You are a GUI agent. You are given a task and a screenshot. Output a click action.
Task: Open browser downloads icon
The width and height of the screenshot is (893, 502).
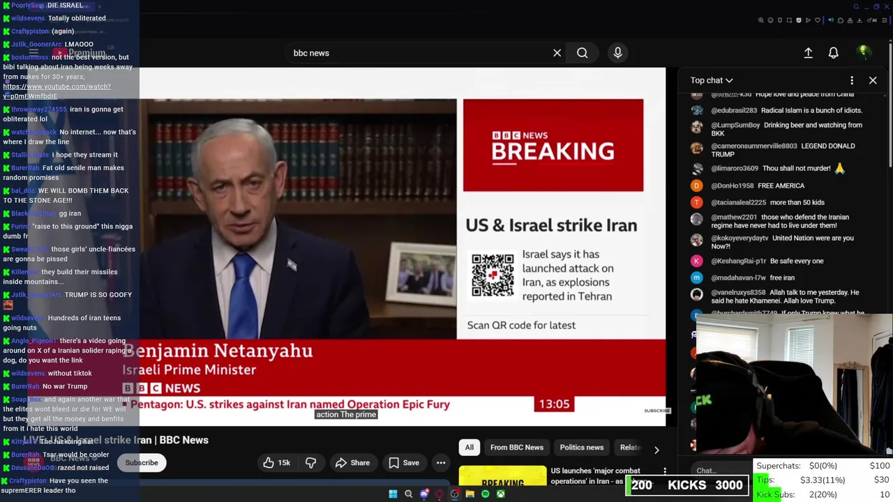860,20
